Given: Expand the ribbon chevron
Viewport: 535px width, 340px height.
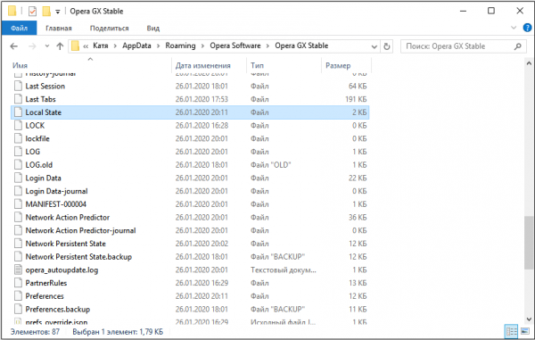Looking at the screenshot, I should click(x=514, y=28).
